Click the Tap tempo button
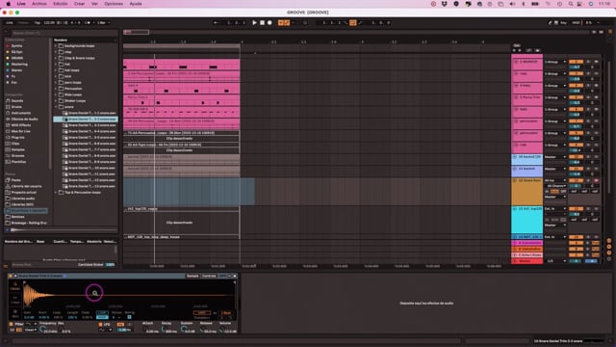This screenshot has height=347, width=616. [x=38, y=23]
